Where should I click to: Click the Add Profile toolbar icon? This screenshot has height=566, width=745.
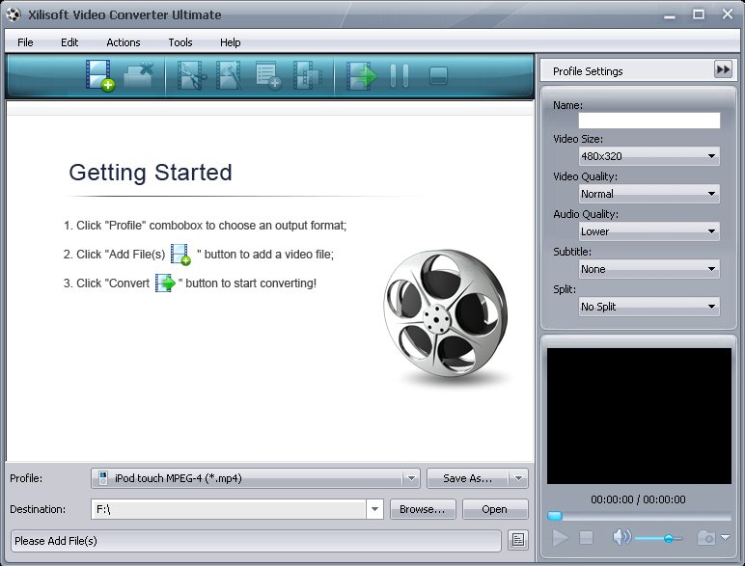click(x=268, y=75)
